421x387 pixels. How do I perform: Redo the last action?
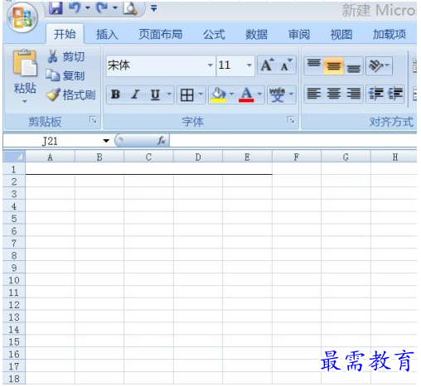pos(102,7)
